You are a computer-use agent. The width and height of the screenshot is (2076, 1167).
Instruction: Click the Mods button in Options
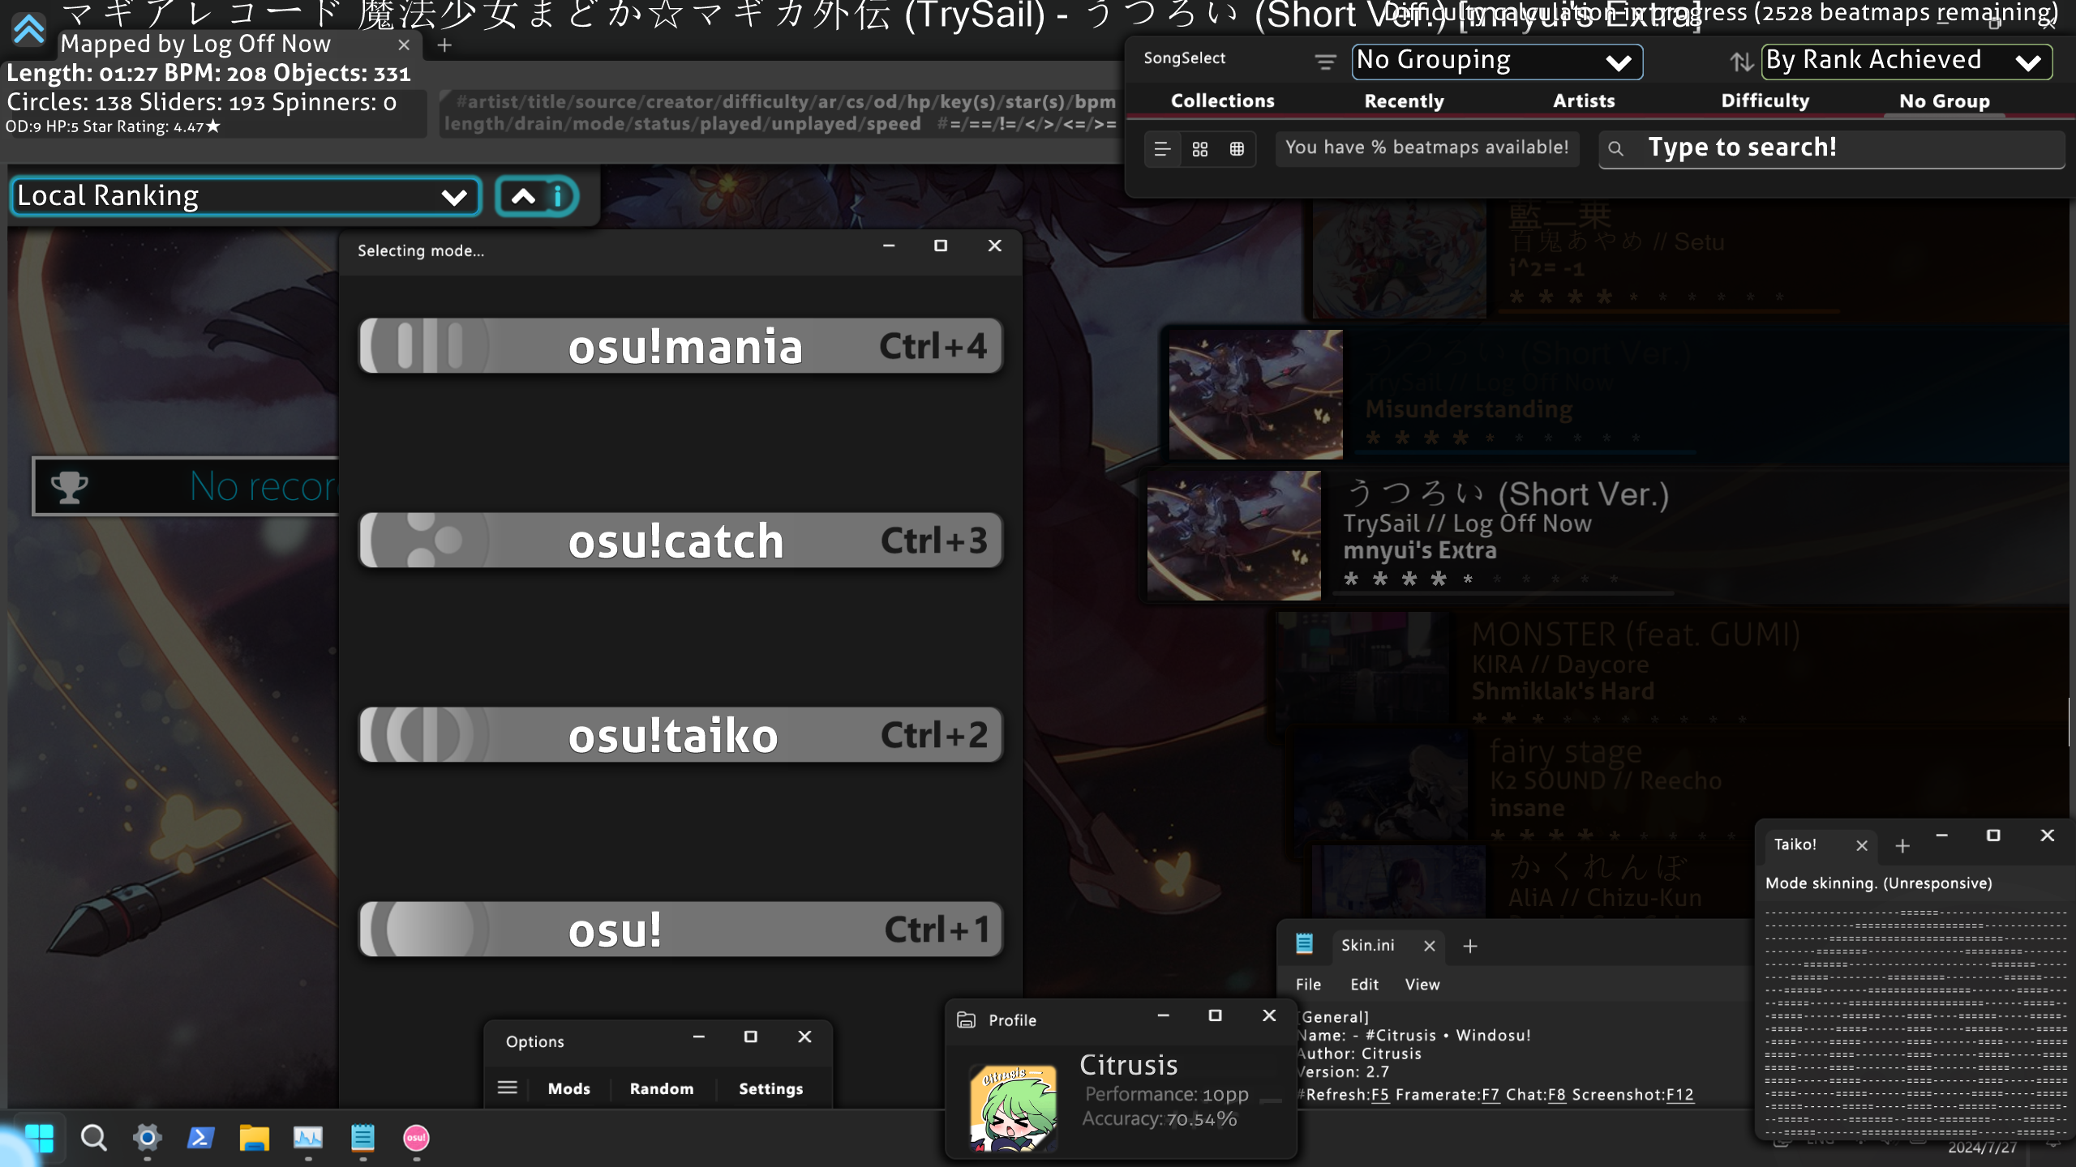tap(569, 1088)
